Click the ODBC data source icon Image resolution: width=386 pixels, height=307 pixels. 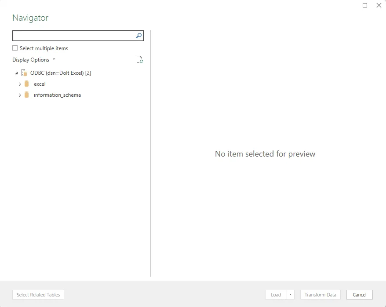tap(24, 73)
